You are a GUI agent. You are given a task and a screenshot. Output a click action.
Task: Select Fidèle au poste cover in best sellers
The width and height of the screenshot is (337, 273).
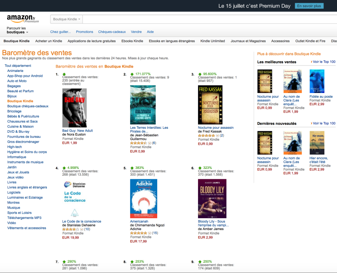pos(317,81)
